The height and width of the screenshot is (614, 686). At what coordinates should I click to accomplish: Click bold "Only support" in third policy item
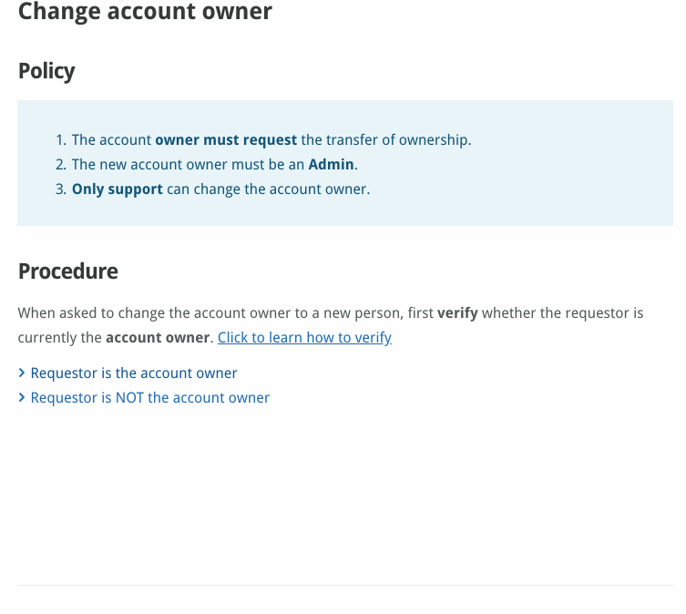[x=118, y=189]
